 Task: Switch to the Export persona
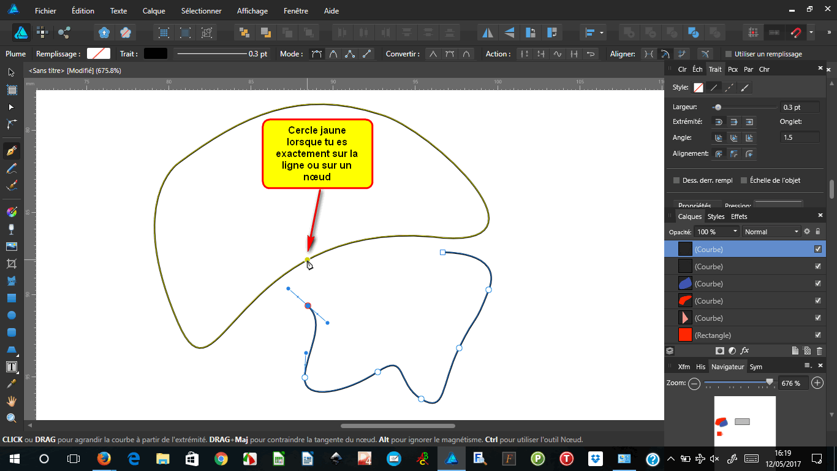point(64,32)
